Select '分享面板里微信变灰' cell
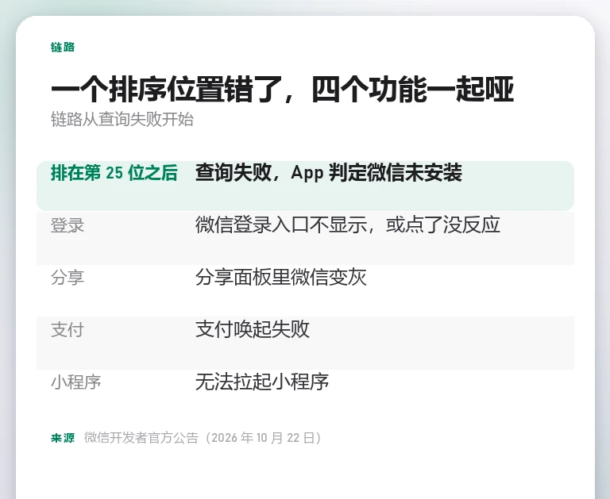This screenshot has width=610, height=499. coord(281,278)
